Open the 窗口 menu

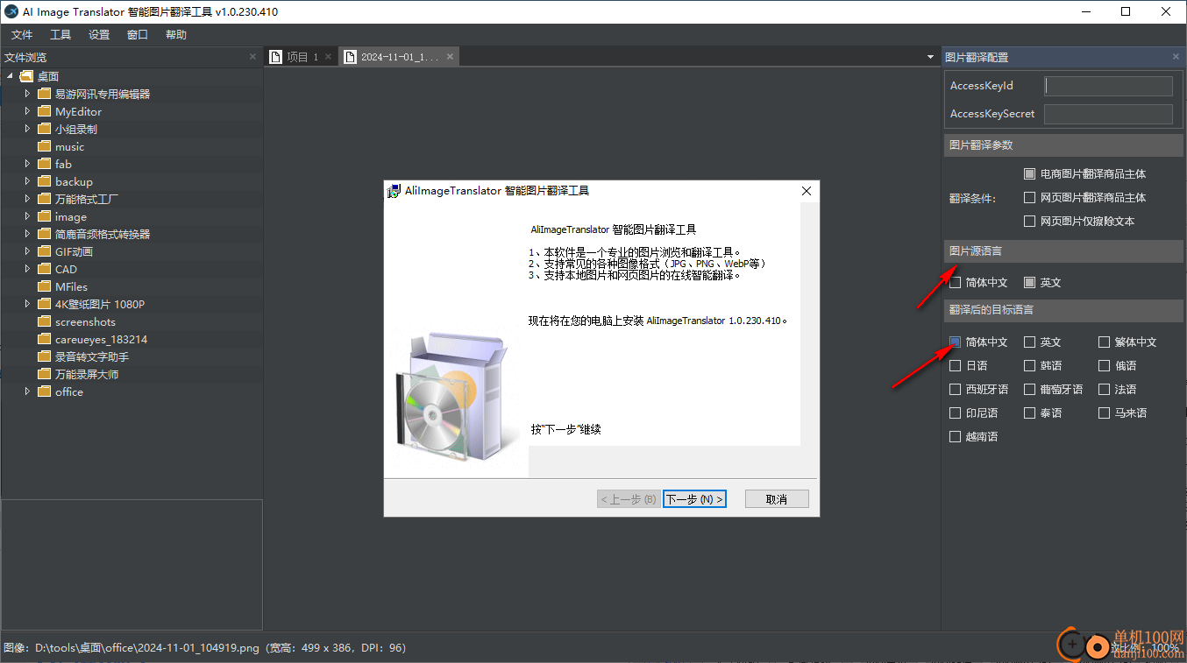click(x=138, y=35)
